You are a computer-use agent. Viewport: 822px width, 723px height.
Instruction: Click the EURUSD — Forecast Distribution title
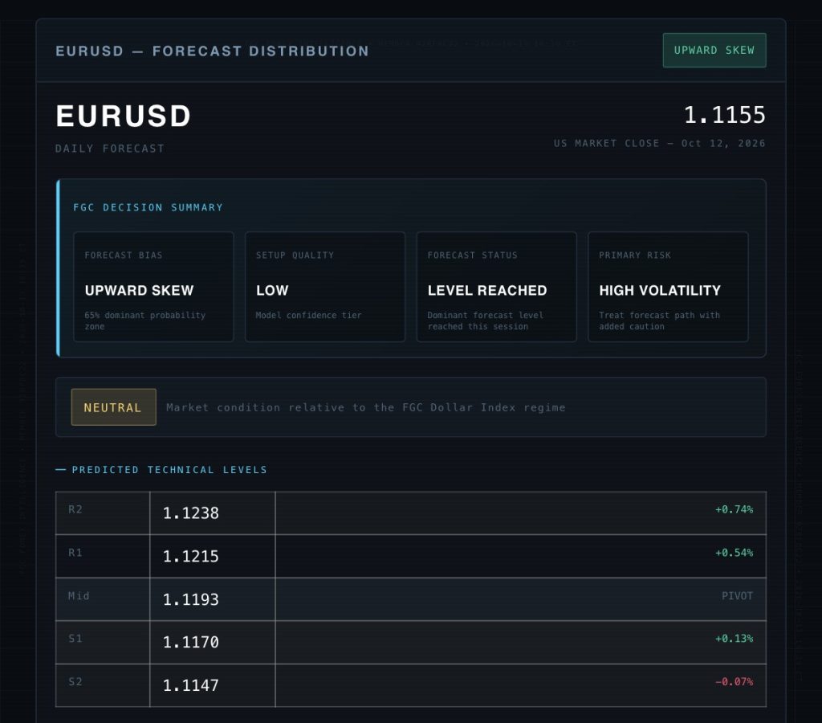[x=212, y=51]
